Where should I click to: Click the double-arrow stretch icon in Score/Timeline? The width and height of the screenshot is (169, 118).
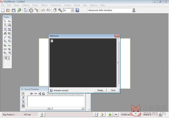point(36,94)
